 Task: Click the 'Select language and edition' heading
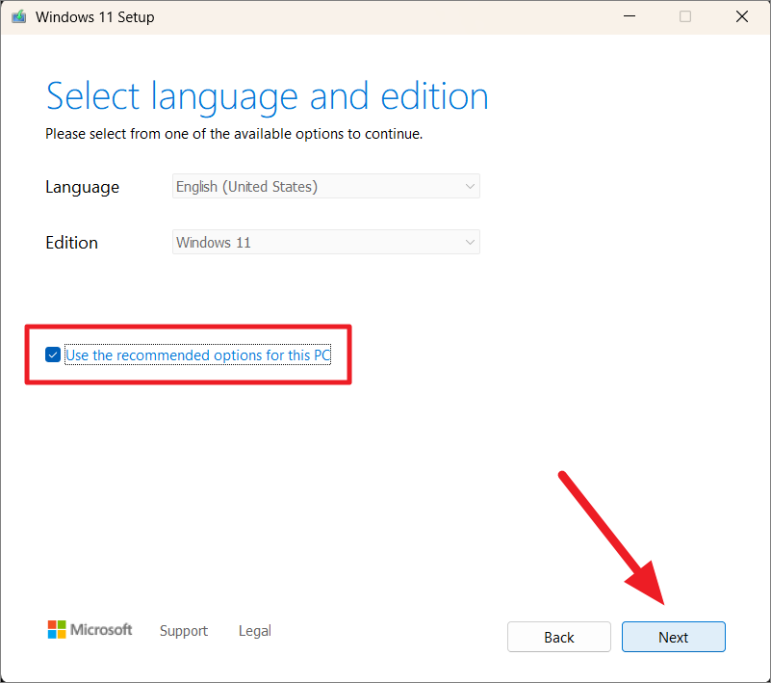tap(267, 96)
